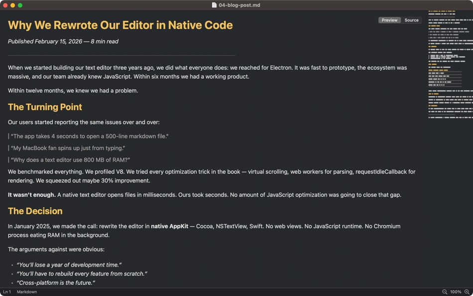Switch to Preview mode
This screenshot has height=296, width=473.
(389, 20)
